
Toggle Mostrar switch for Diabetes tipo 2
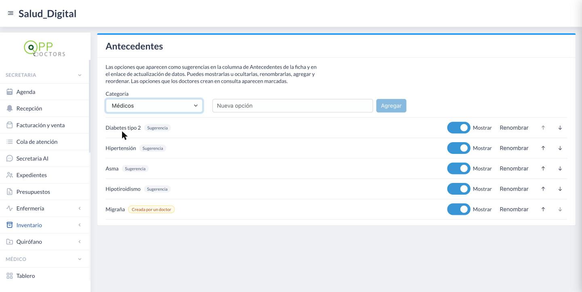tap(459, 128)
